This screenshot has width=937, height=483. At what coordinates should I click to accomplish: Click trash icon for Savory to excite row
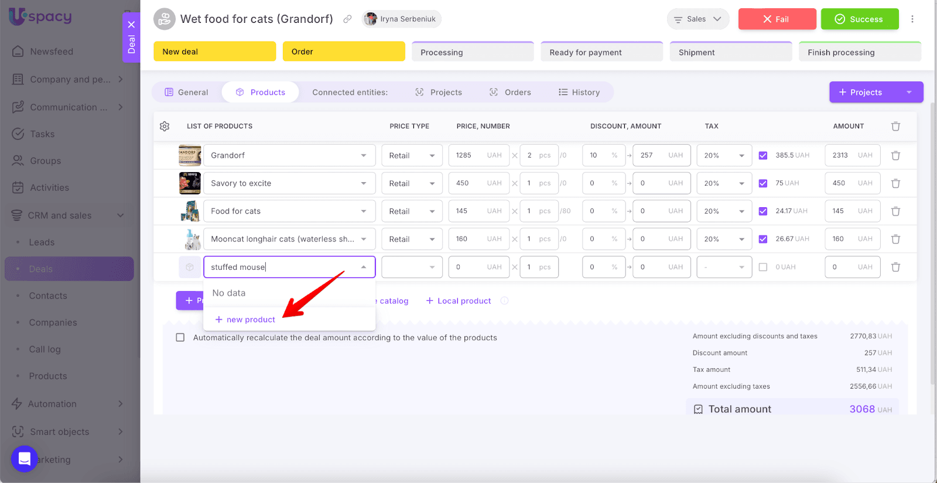tap(895, 183)
